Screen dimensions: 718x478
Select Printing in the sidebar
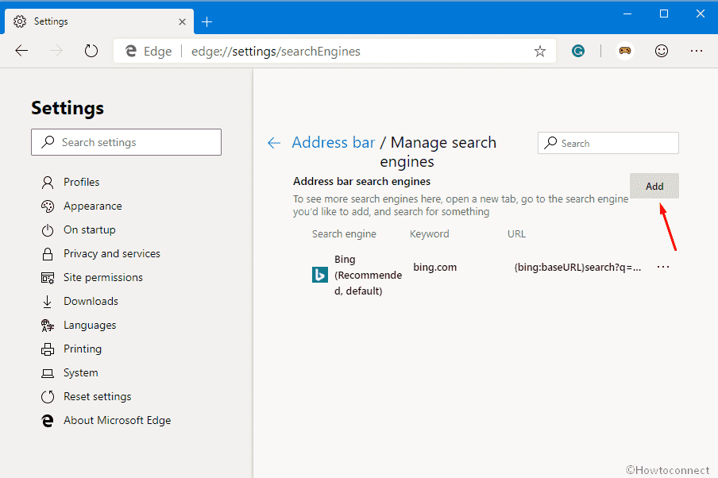(83, 349)
